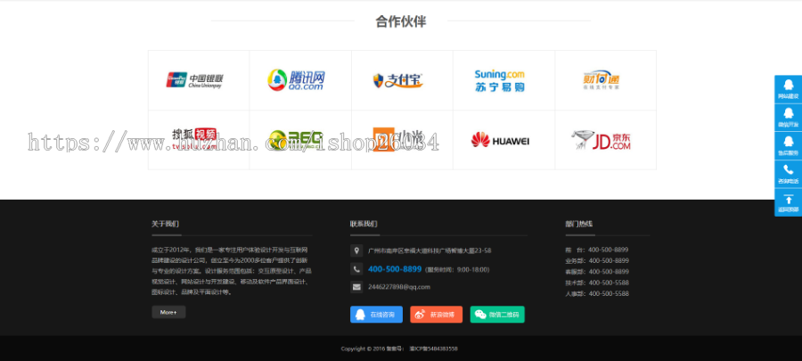Open the 360 partner logo
Screen dimensions: 802x361
click(296, 140)
